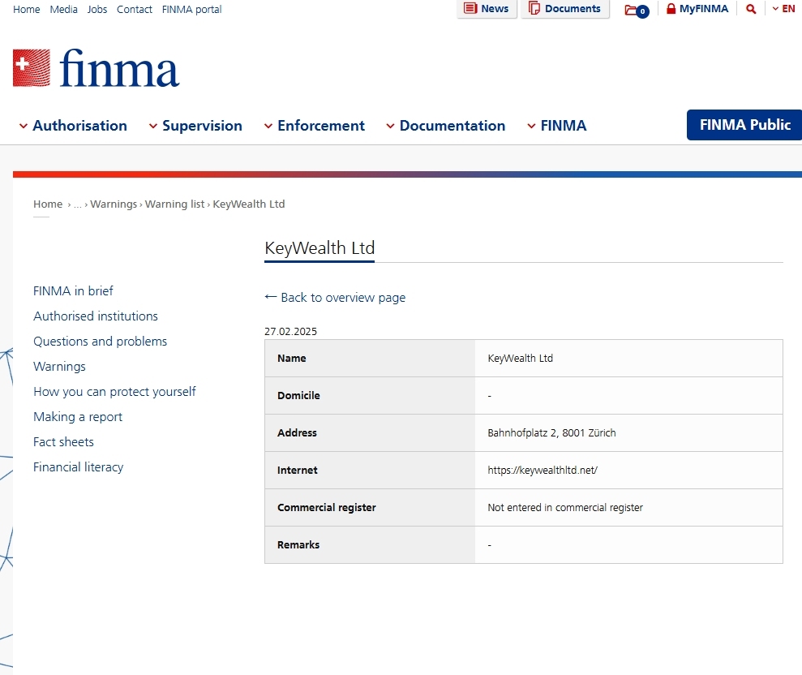802x675 pixels.
Task: Expand the Authorisation menu
Action: tap(72, 126)
